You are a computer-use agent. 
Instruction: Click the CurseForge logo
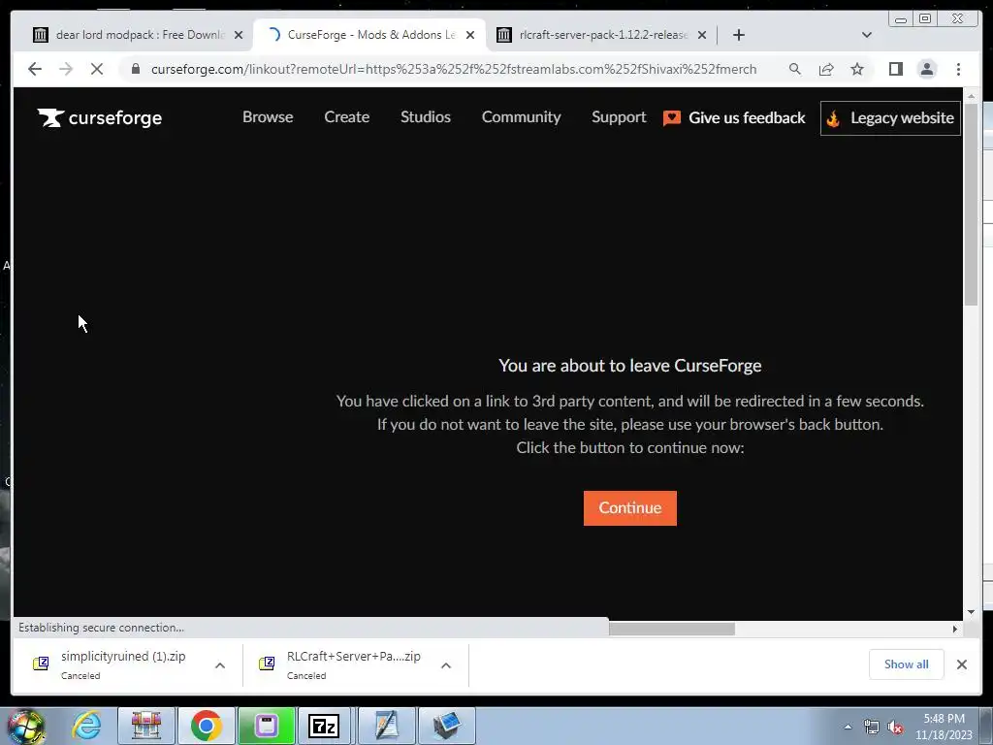pyautogui.click(x=100, y=117)
